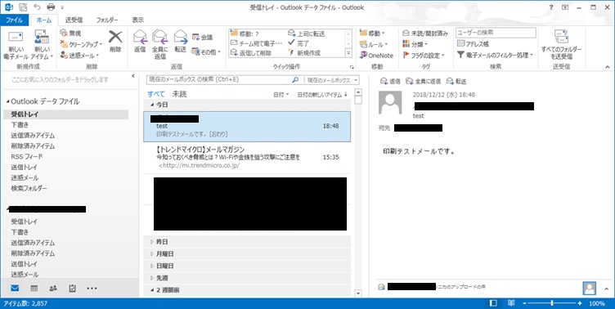Switch to the Folder (フォルダー) tab
Image resolution: width=615 pixels, height=309 pixels.
click(x=107, y=20)
